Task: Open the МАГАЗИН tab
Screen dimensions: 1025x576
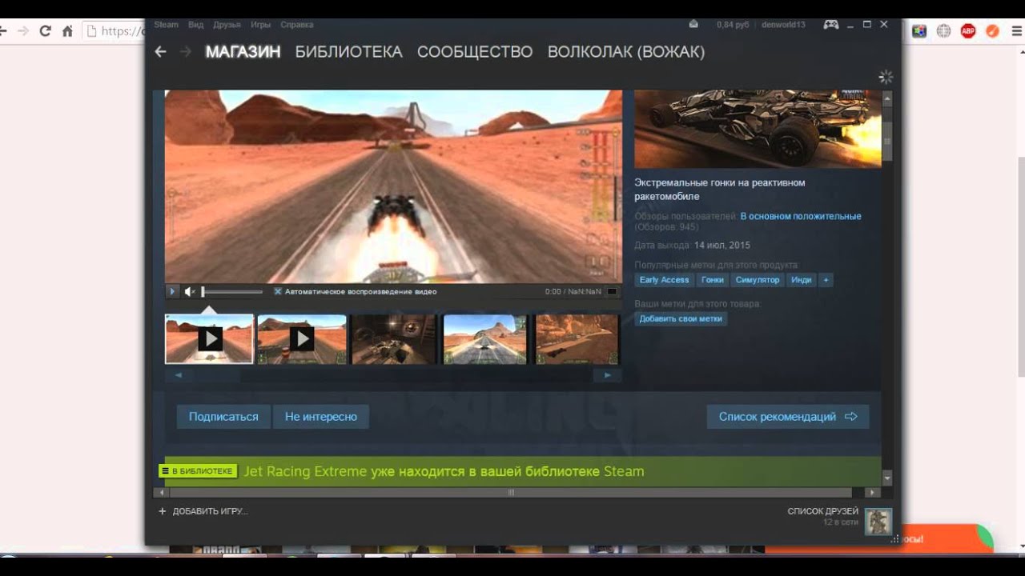Action: (243, 52)
